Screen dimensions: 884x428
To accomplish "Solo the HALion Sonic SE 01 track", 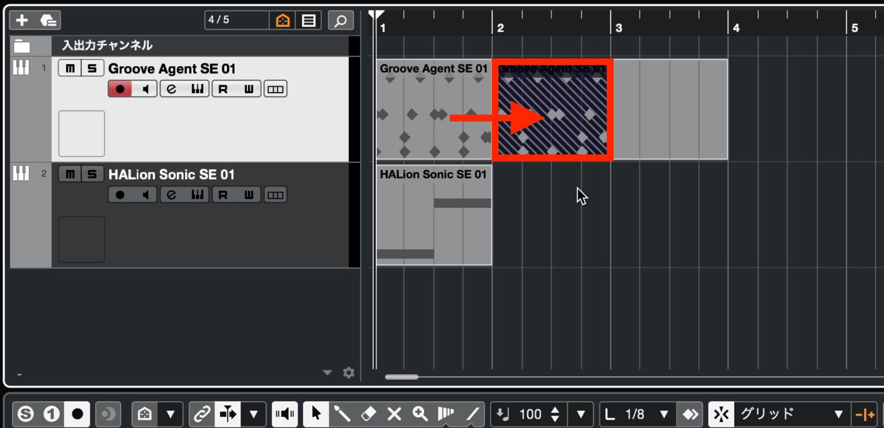I will coord(92,174).
